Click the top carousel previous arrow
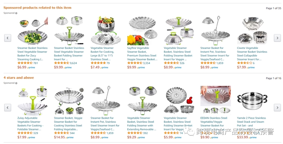The image size is (283, 144). (8, 38)
